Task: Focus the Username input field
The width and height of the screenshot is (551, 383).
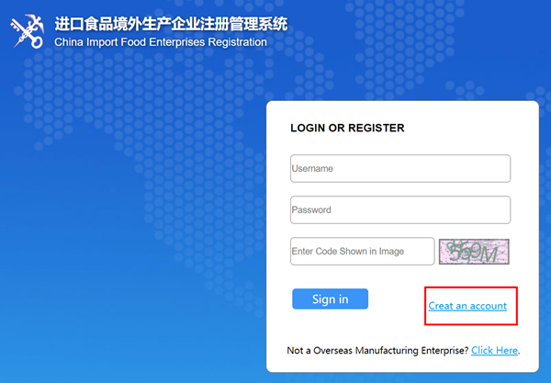Action: point(399,169)
